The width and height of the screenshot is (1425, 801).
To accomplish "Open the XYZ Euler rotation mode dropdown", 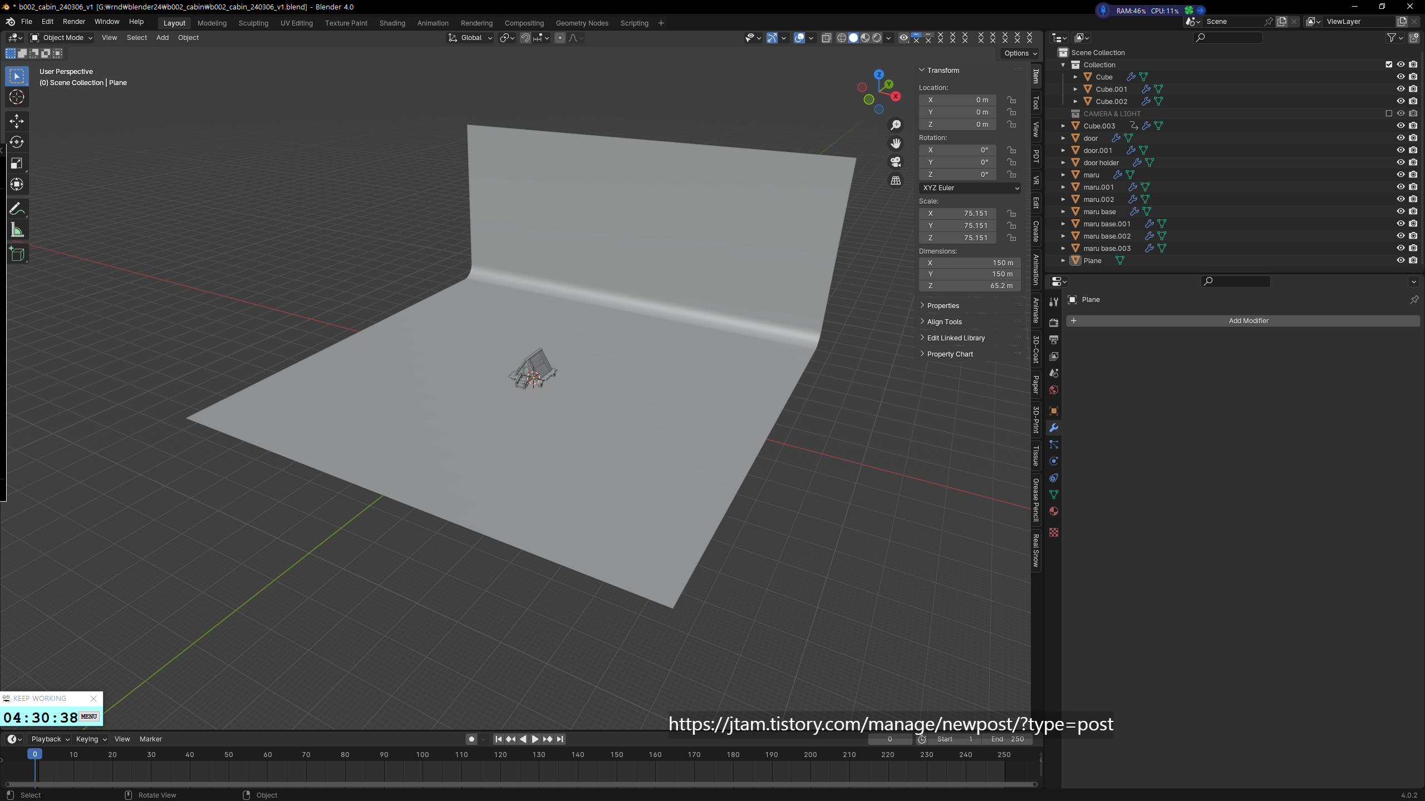I will (970, 188).
